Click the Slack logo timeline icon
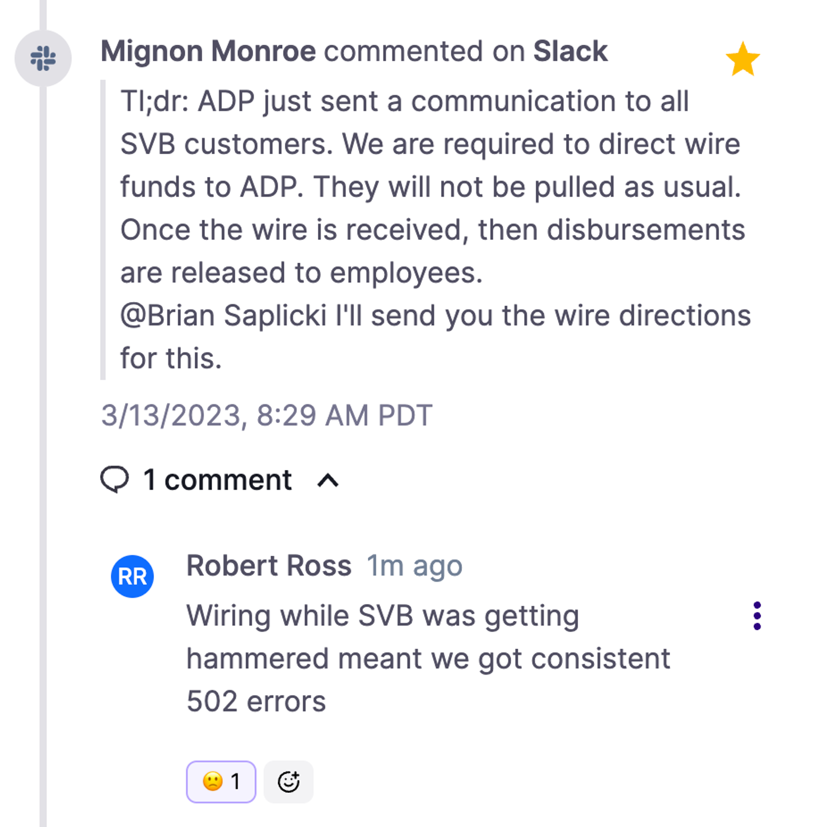 (43, 58)
